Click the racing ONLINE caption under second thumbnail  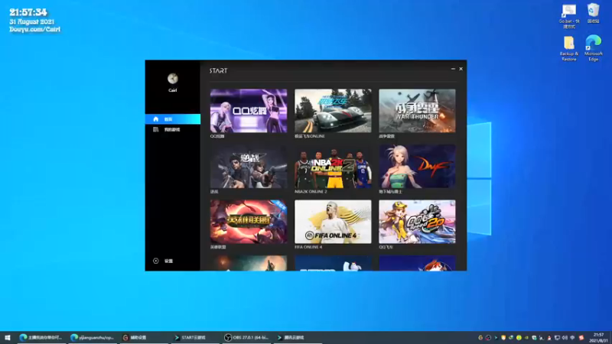[310, 137]
